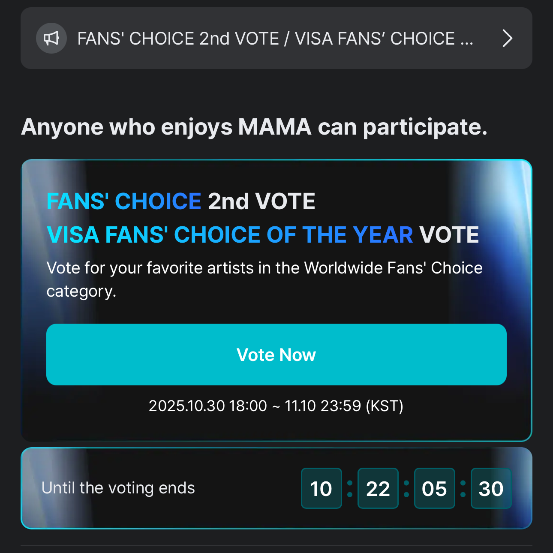Click the countdown hours box showing 22
Image resolution: width=553 pixels, height=553 pixels.
coord(378,488)
